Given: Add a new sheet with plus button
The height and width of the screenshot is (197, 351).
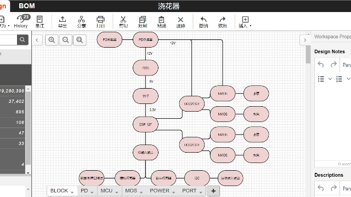Looking at the screenshot, I should point(213,191).
